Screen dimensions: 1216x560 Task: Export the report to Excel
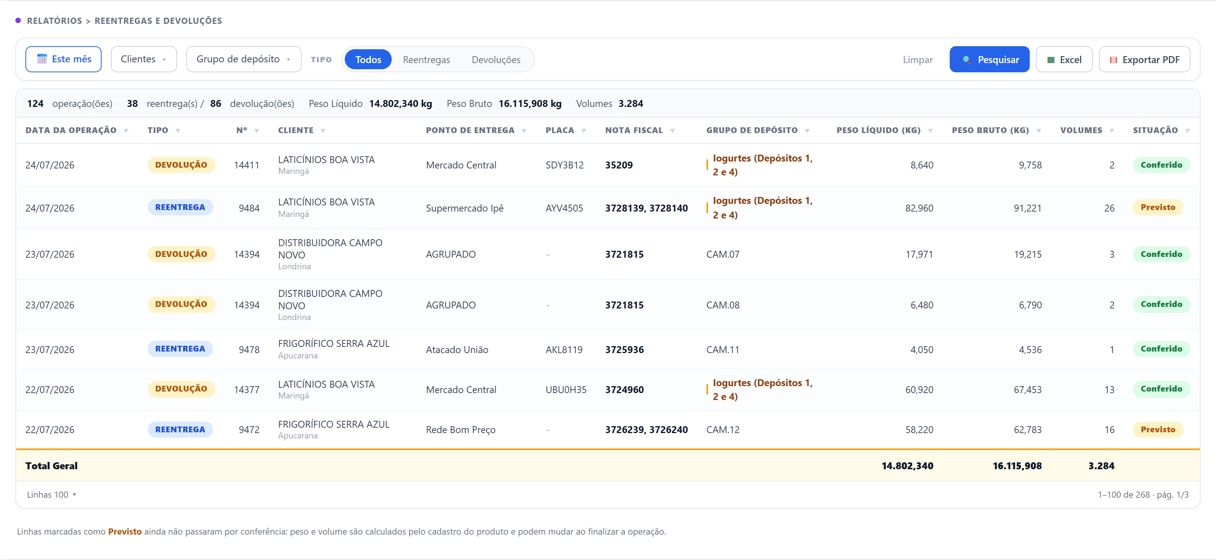point(1064,60)
